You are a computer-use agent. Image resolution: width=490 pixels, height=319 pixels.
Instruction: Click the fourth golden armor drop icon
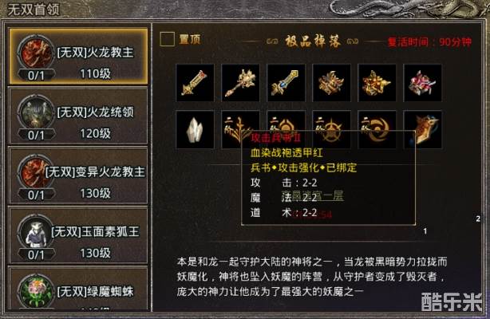(x=331, y=83)
